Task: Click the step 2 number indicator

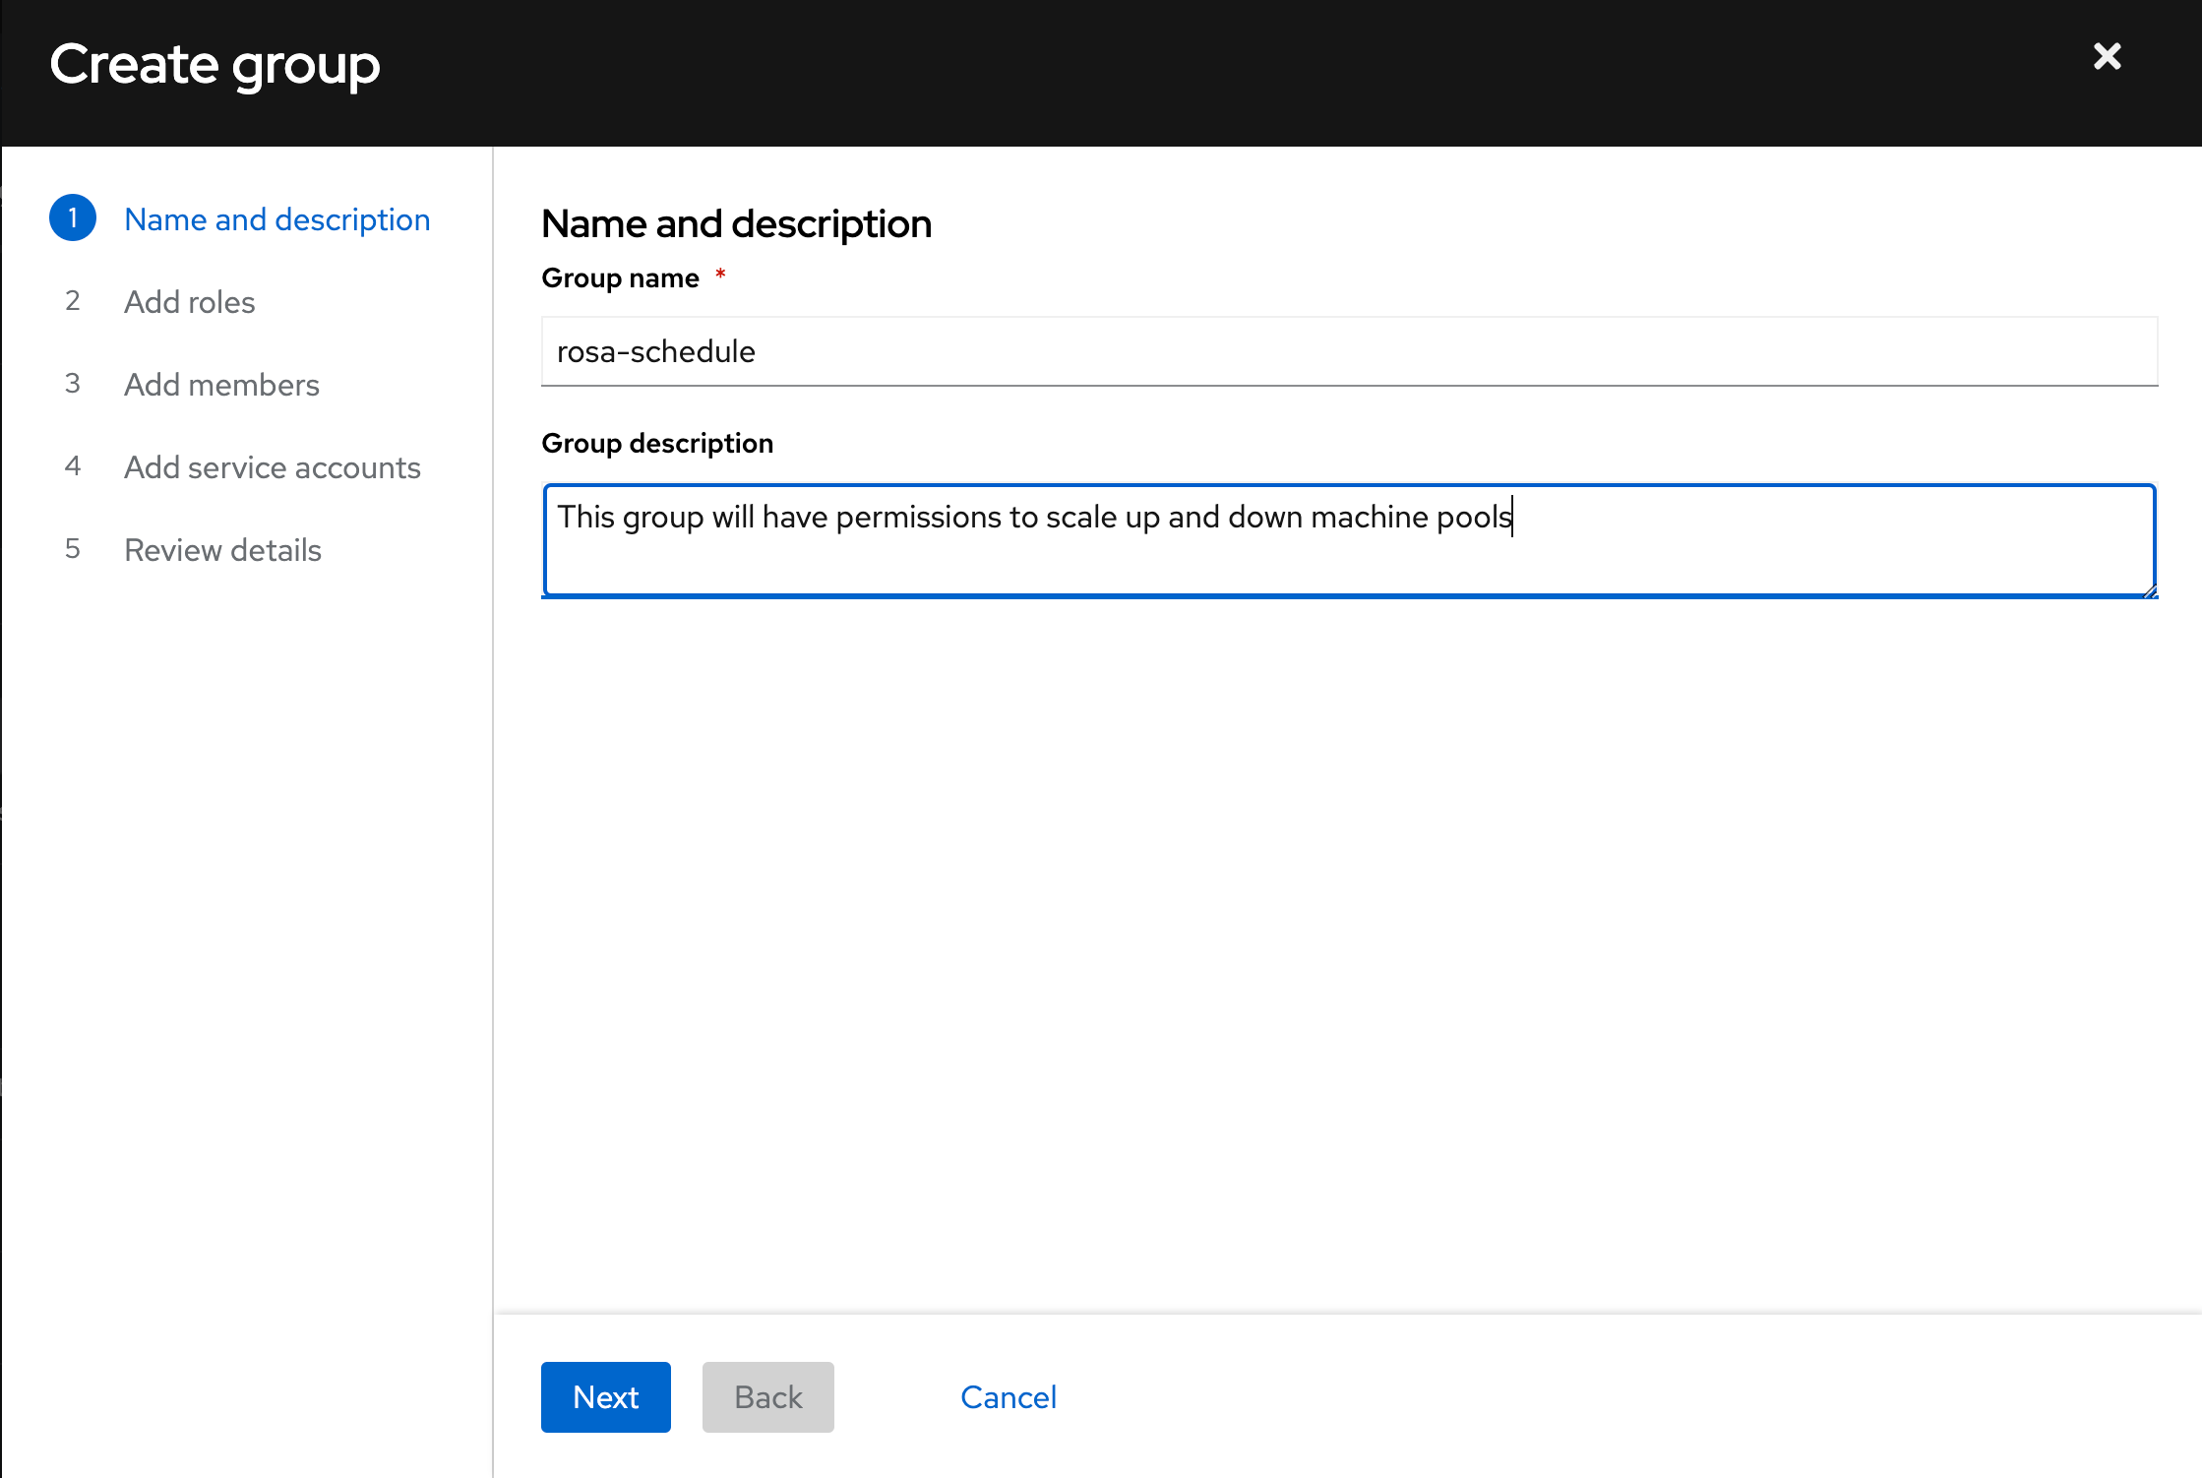Action: [73, 301]
